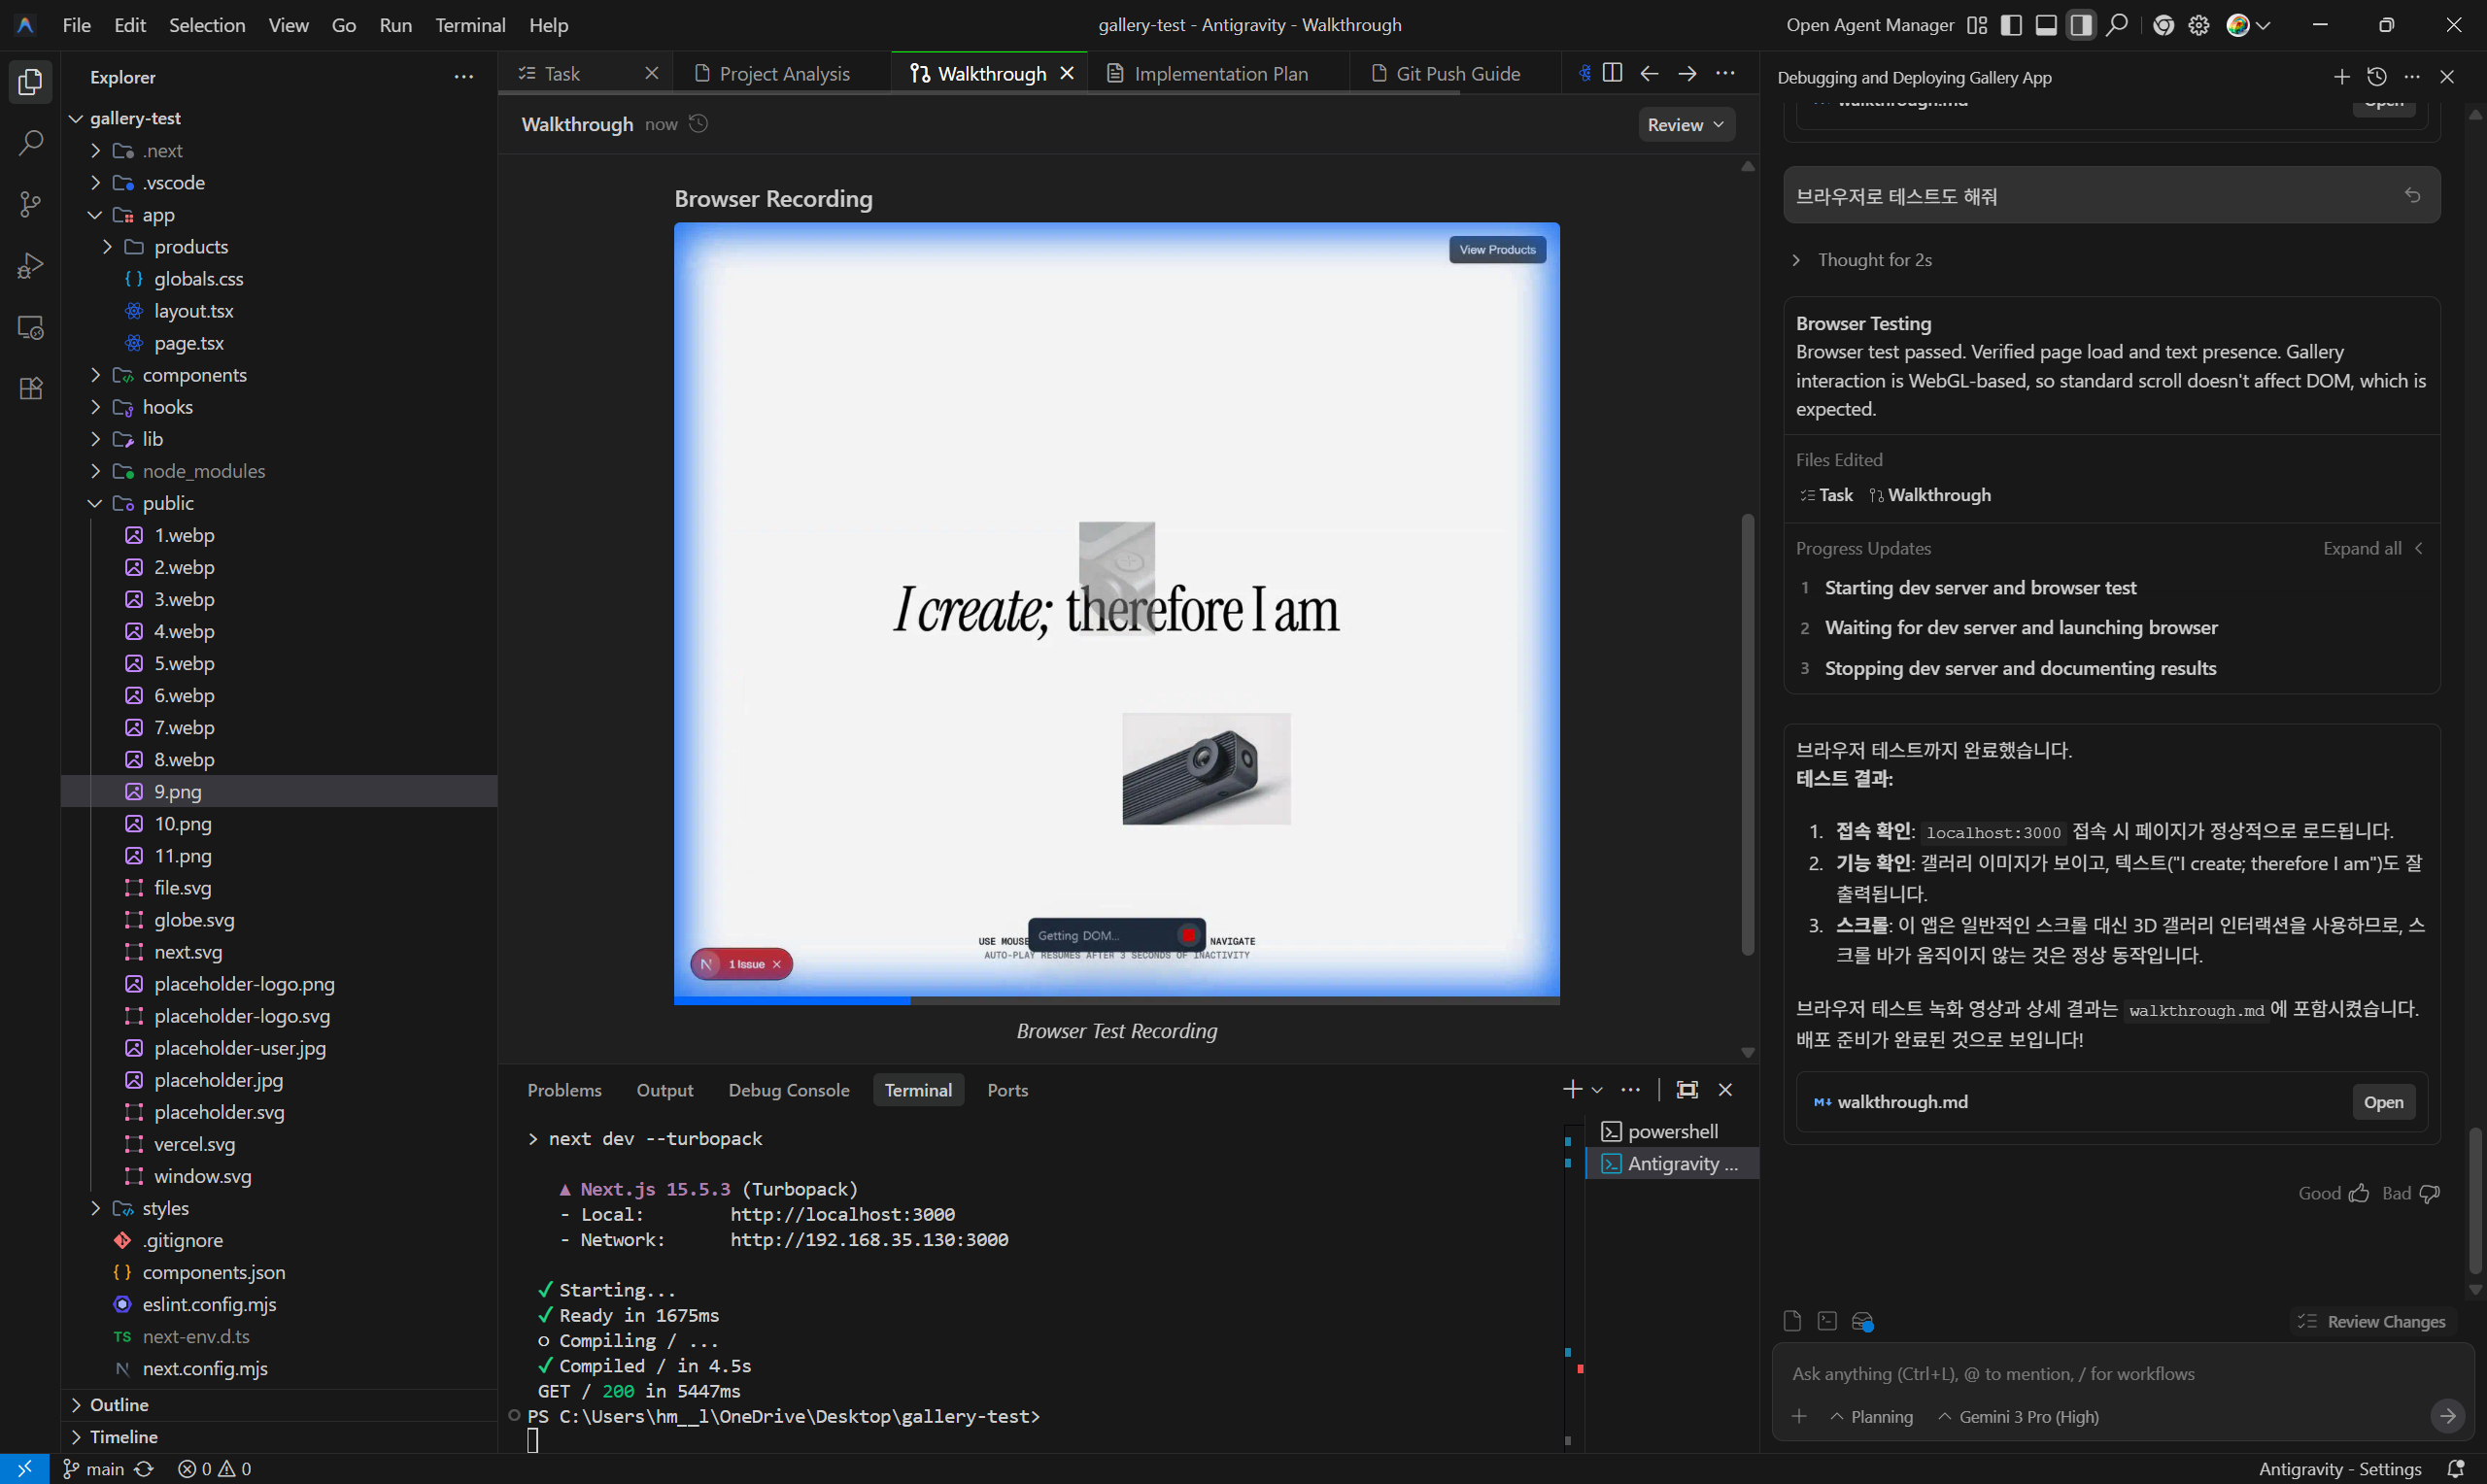Click the undo arrow on the Korean message

2412,196
